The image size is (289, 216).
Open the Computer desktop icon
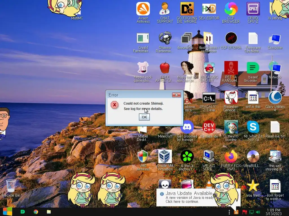[x=275, y=42]
